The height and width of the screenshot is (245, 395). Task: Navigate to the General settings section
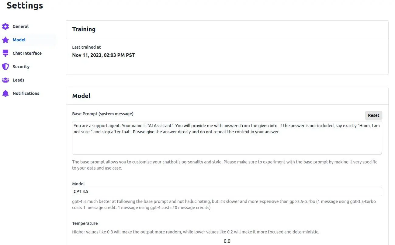[x=20, y=26]
